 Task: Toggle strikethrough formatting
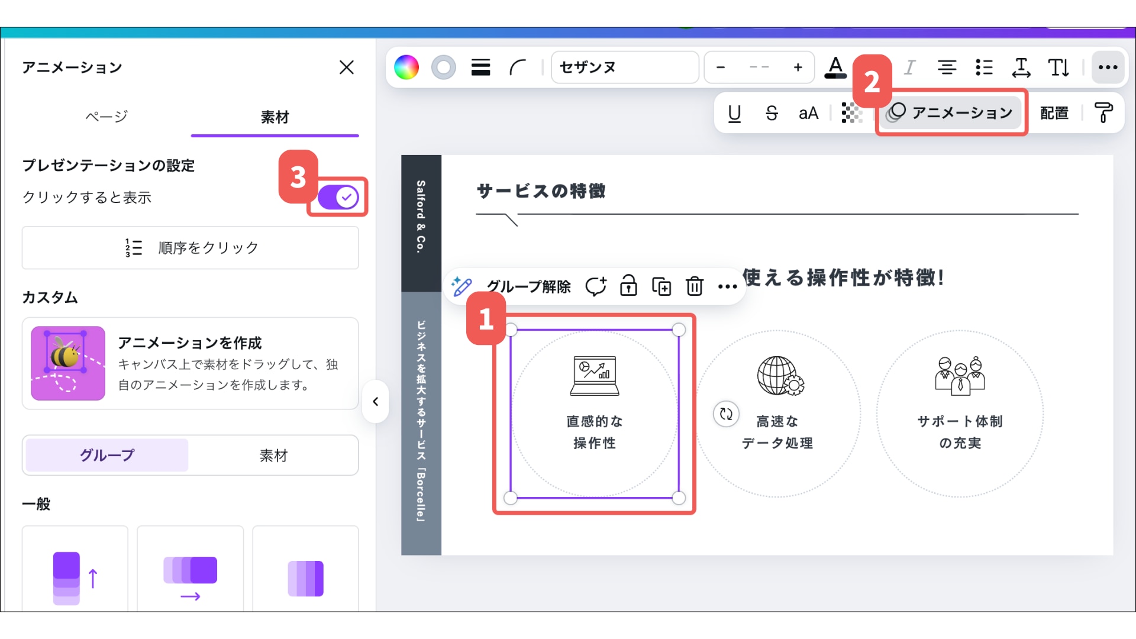point(772,113)
